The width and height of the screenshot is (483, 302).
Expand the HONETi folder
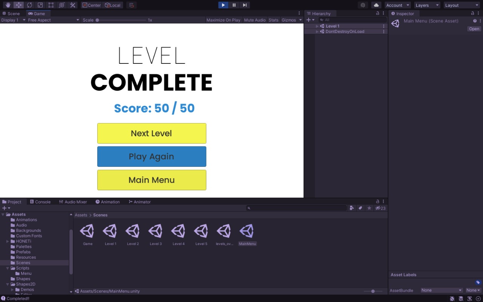(8, 241)
